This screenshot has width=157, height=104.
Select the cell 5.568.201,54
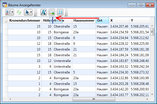point(140,32)
